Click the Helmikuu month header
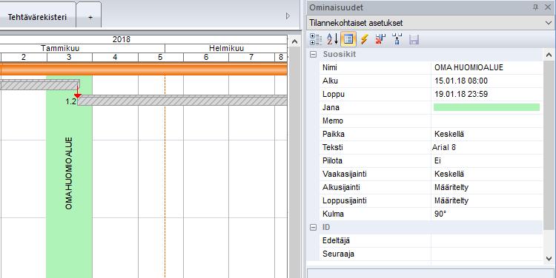556x278 pixels. (226, 48)
